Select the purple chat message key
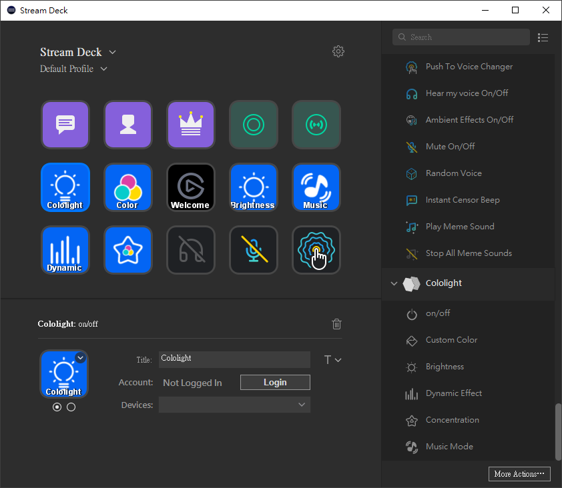 click(x=65, y=125)
